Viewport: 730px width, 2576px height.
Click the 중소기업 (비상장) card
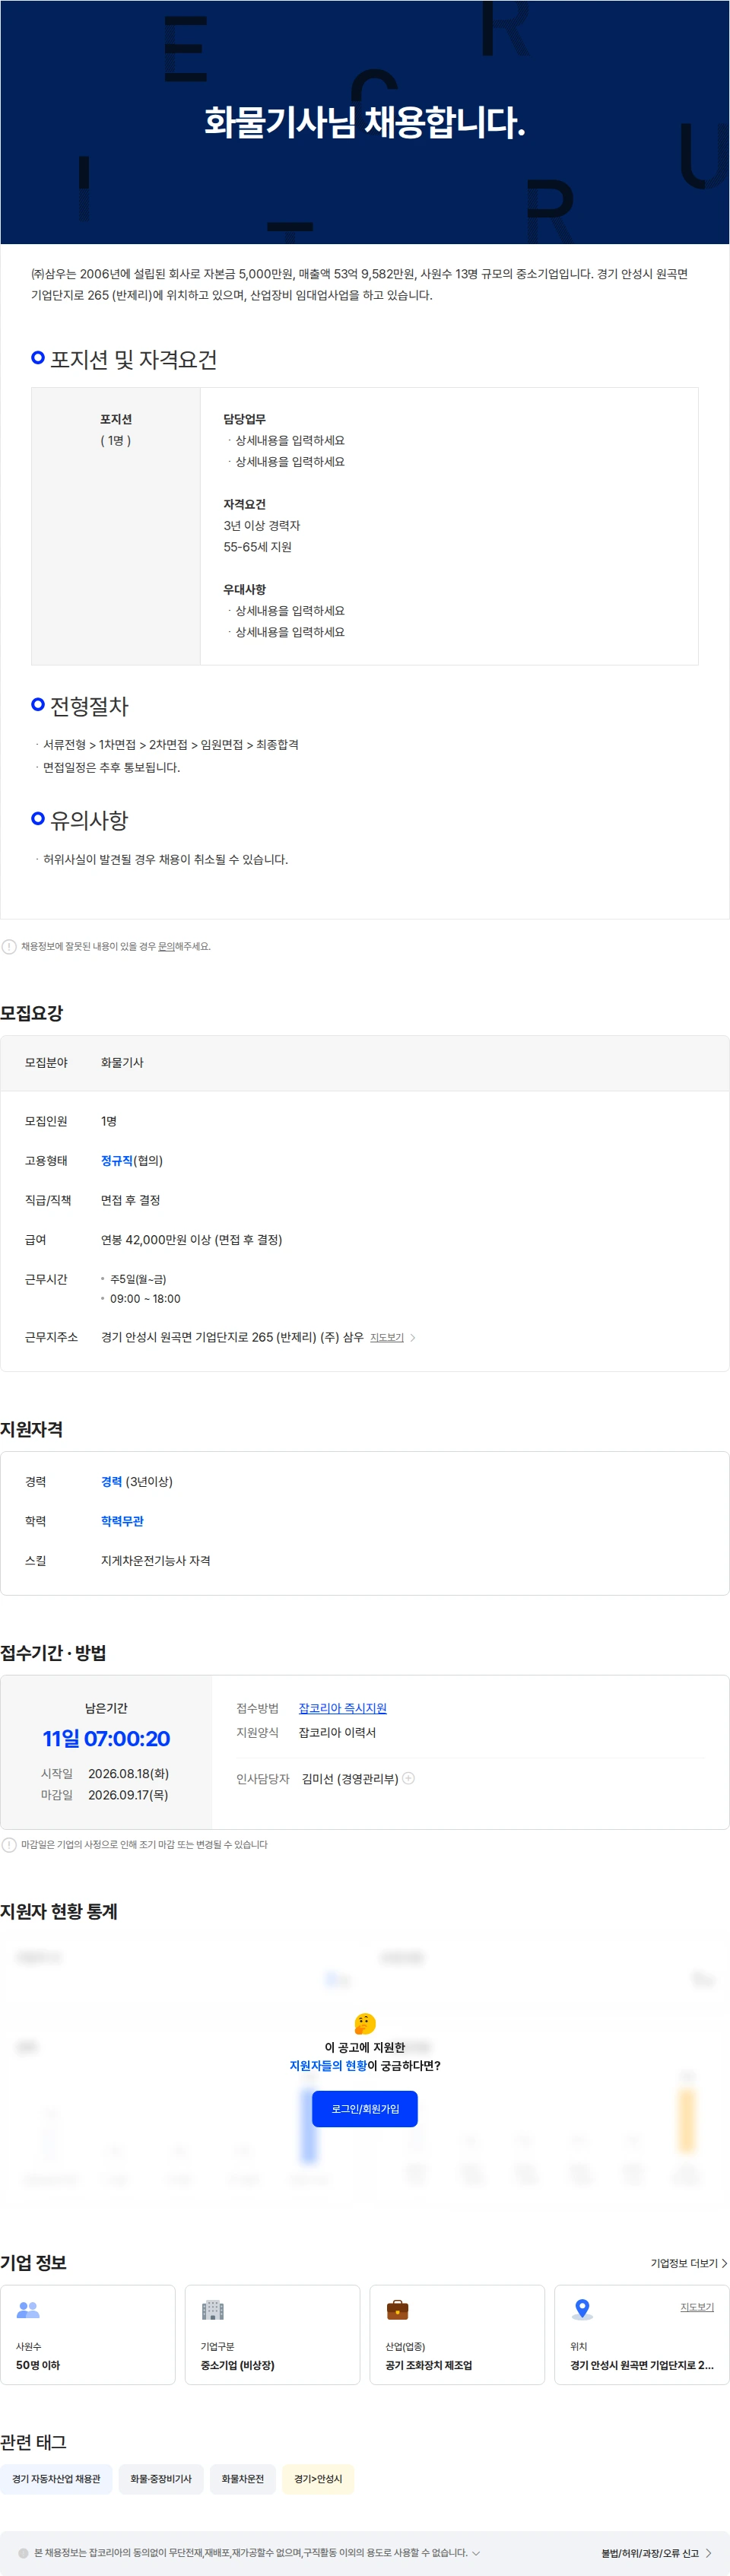272,2334
